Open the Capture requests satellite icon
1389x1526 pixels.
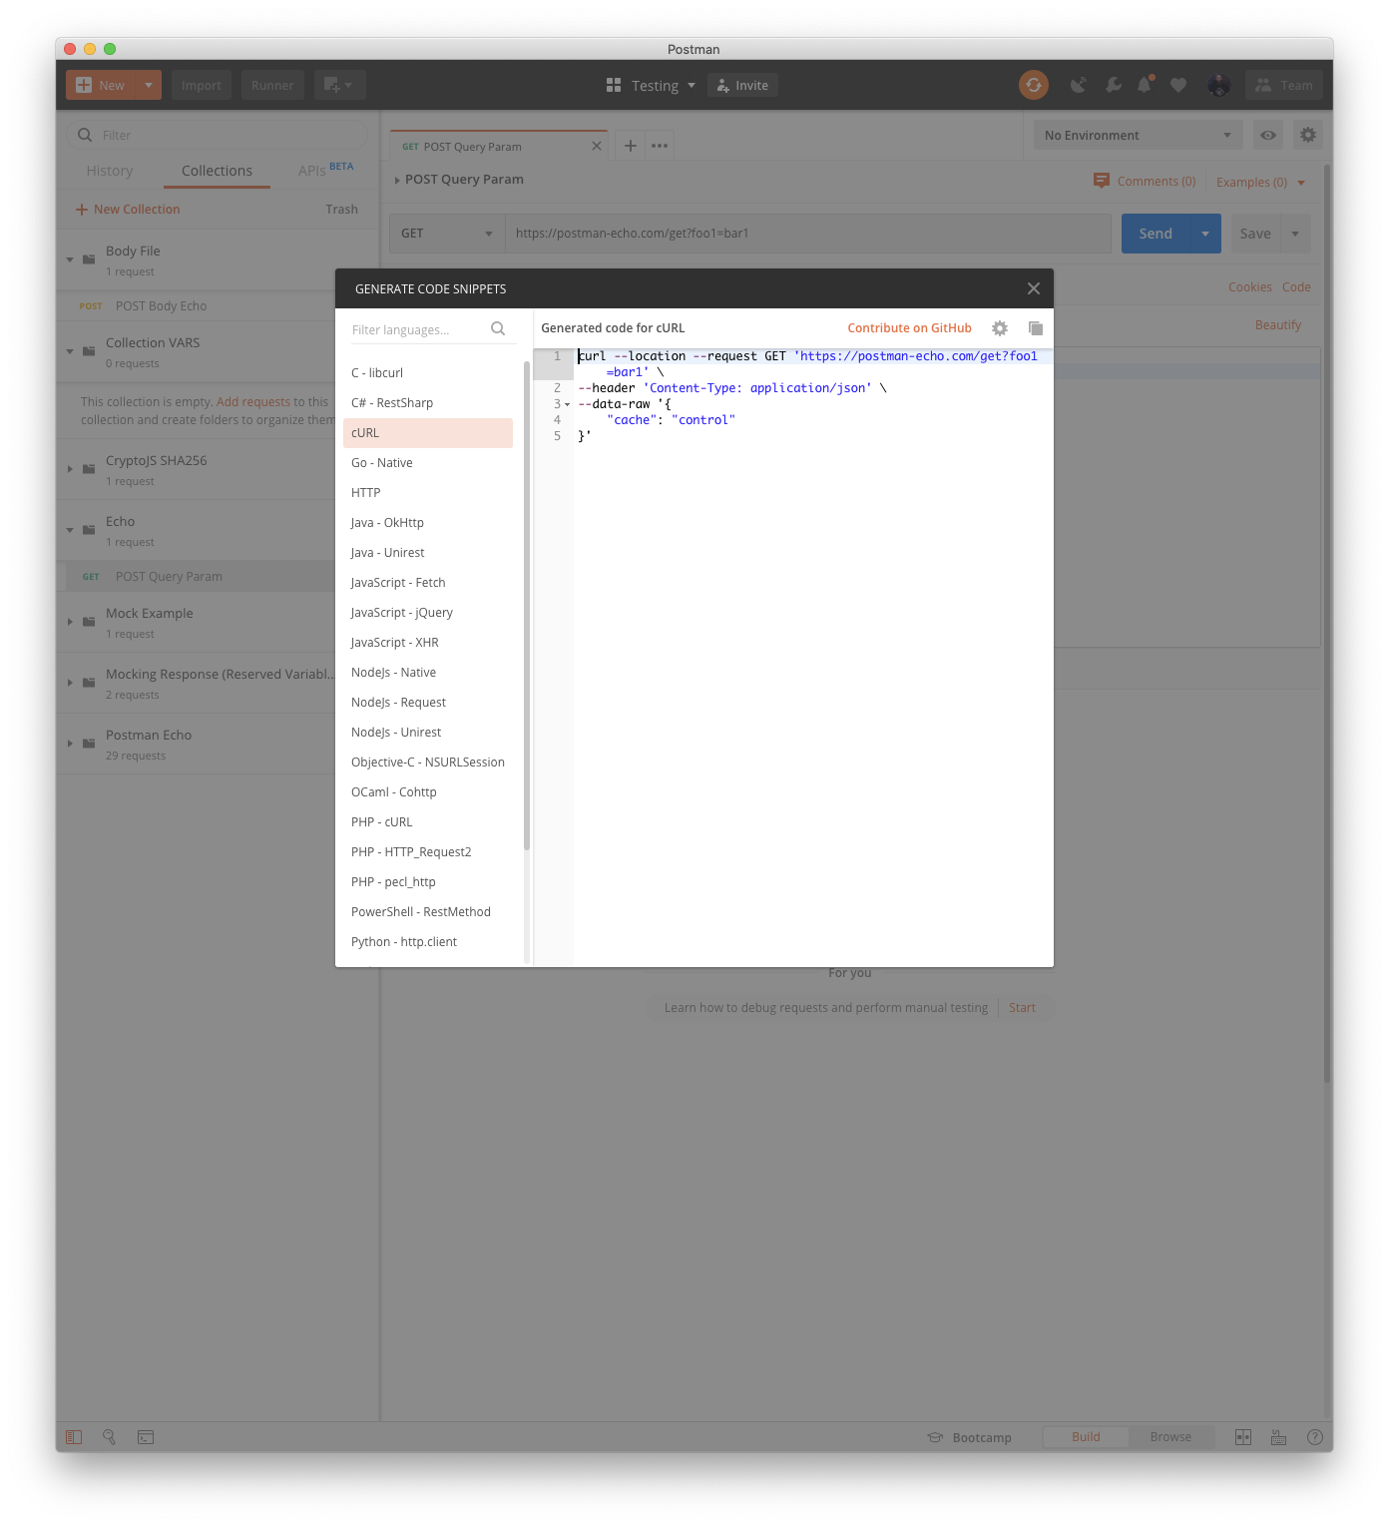click(1078, 85)
